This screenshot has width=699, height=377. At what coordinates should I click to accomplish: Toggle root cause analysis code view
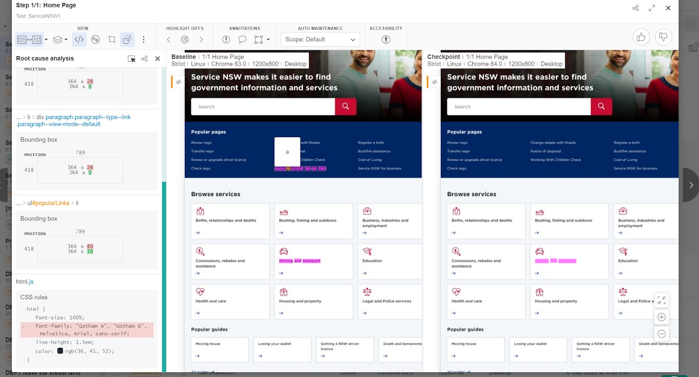[79, 40]
